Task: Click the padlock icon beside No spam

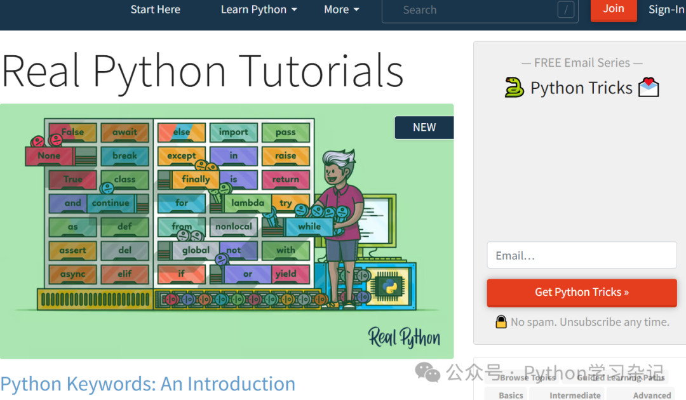Action: (x=501, y=322)
